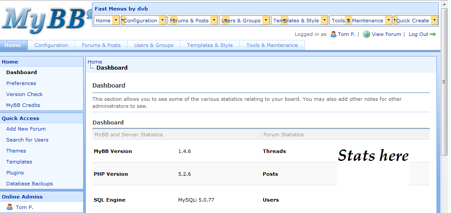Click the Forum Statistics column header

click(283, 135)
